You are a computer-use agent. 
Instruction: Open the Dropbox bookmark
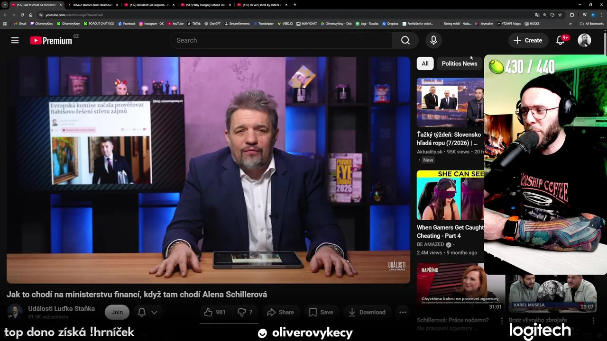[390, 23]
